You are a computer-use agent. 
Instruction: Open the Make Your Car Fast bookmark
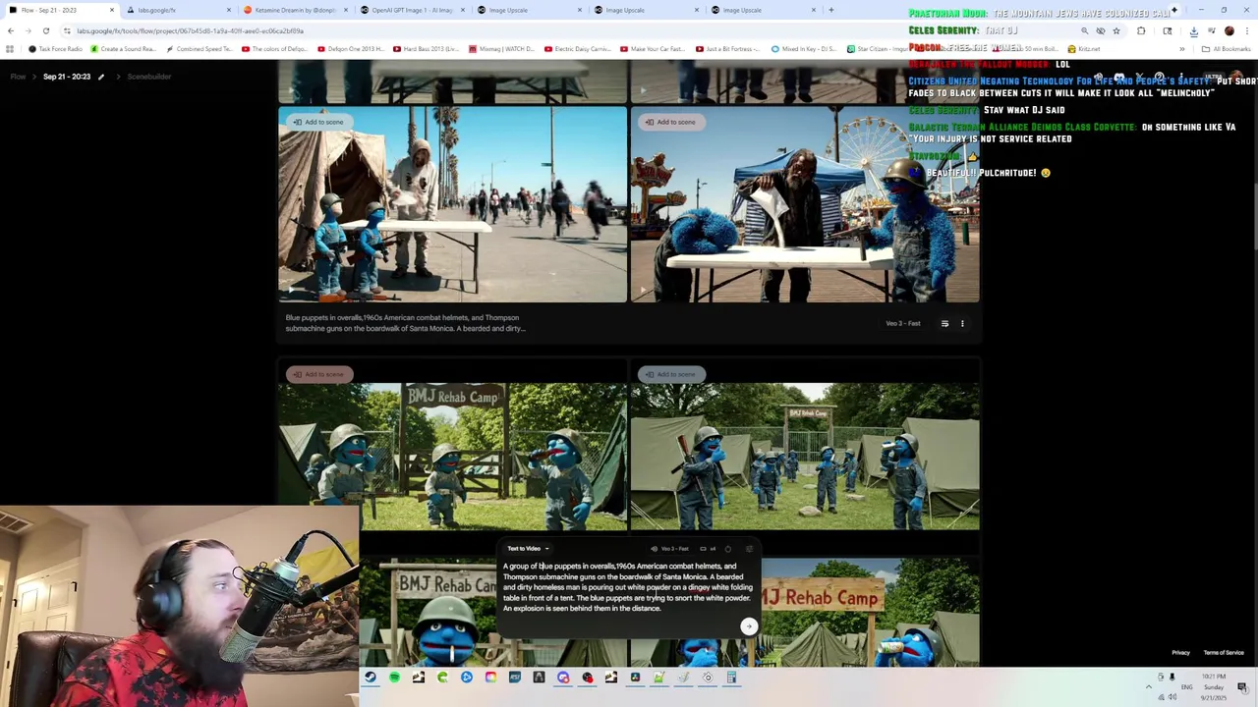pos(653,49)
